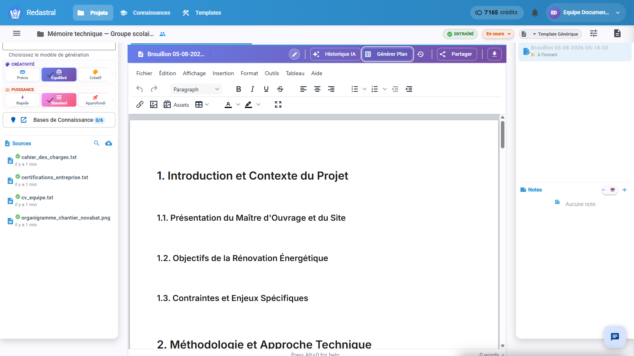This screenshot has height=356, width=634.
Task: Open the settings sliders icon
Action: [x=594, y=34]
